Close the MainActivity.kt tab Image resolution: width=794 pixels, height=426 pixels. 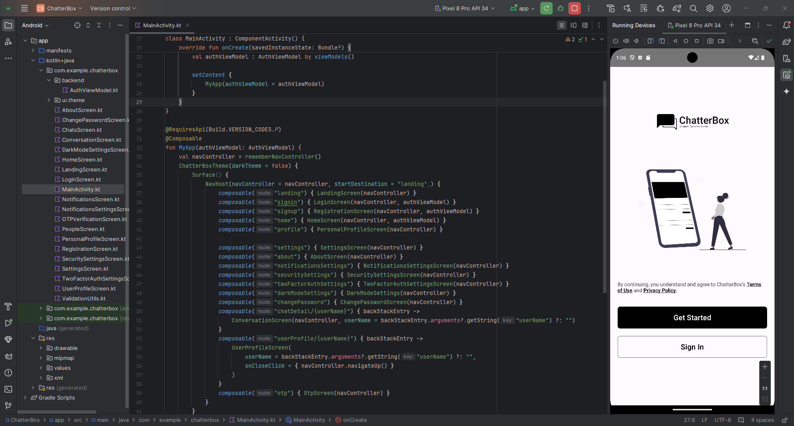point(188,25)
